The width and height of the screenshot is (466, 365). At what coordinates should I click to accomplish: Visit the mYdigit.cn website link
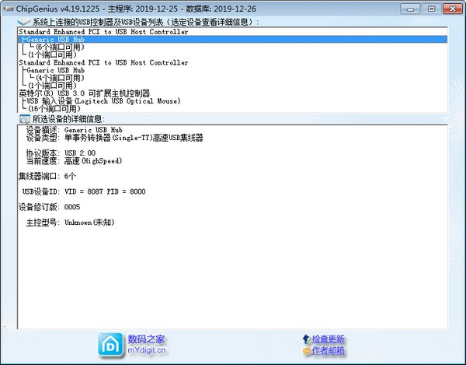point(147,351)
